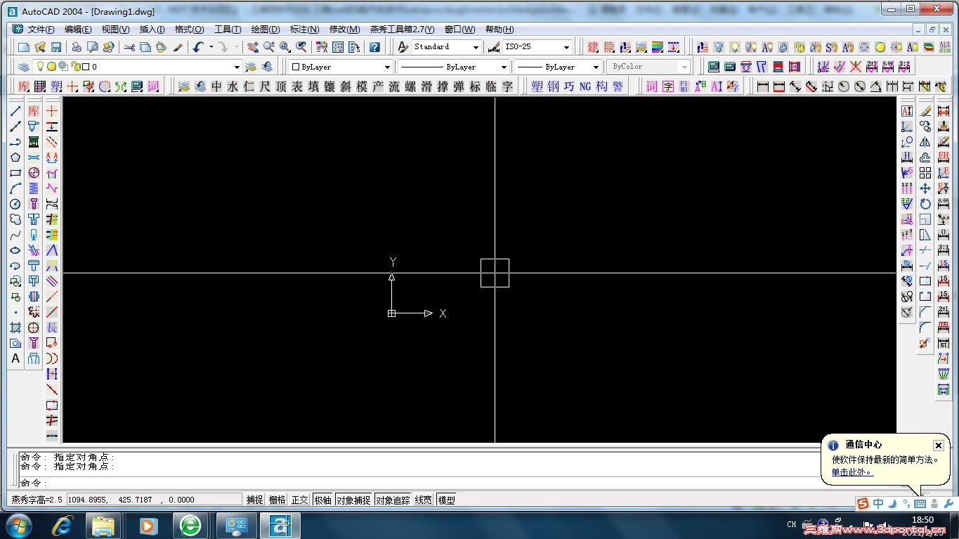Open the 燕秀工具箱2.7(Y) menu

(403, 30)
